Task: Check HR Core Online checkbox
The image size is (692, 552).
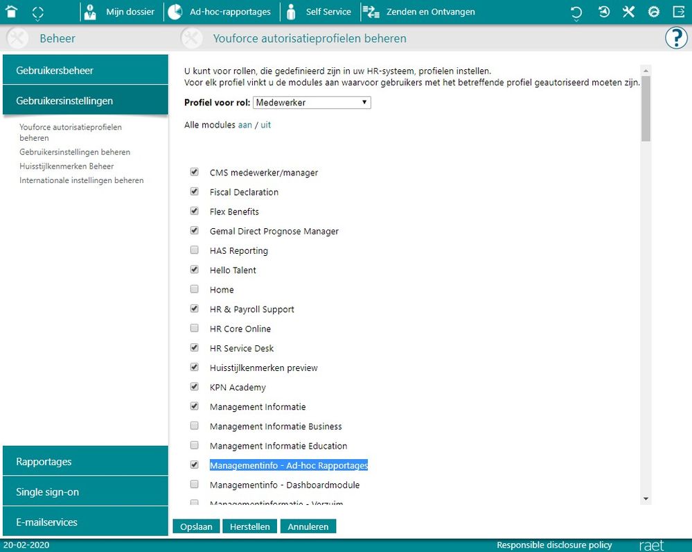Action: pos(194,327)
